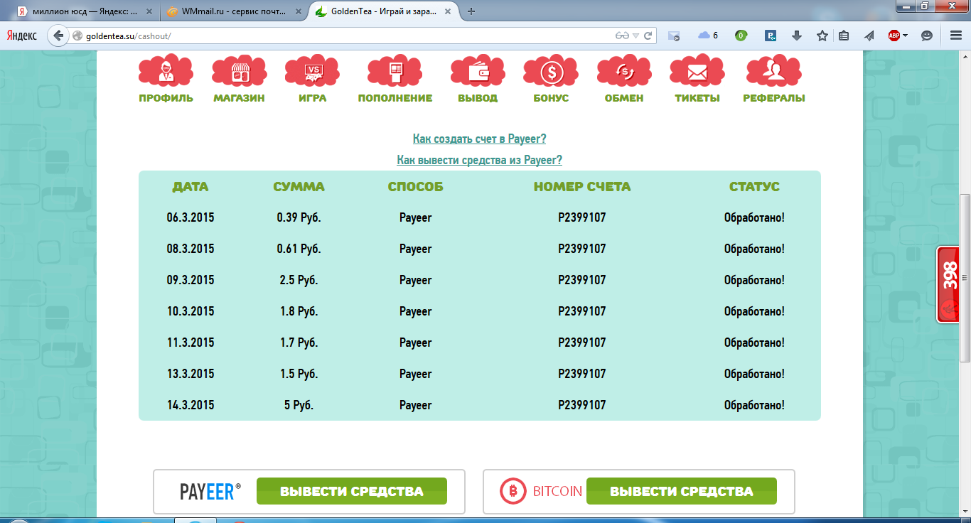This screenshot has width=971, height=523.
Task: Select the amount 0.61 Руб.
Action: click(299, 249)
